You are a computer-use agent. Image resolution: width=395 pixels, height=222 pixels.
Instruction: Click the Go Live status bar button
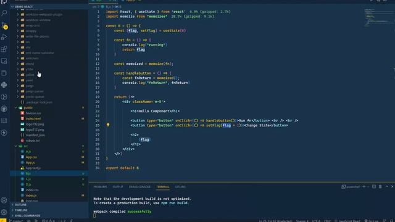tap(372, 221)
